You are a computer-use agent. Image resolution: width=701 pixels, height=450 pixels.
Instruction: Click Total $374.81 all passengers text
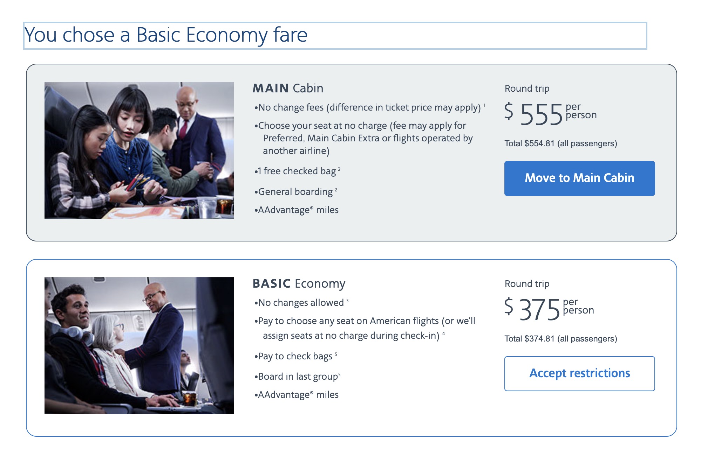(561, 338)
